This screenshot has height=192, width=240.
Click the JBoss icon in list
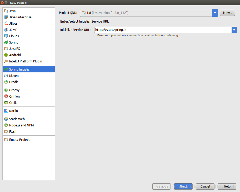[x=6, y=23]
